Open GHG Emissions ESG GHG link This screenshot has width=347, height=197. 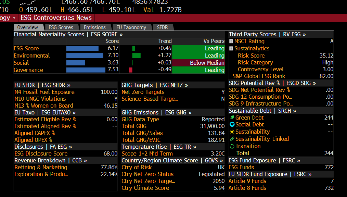[x=156, y=113]
